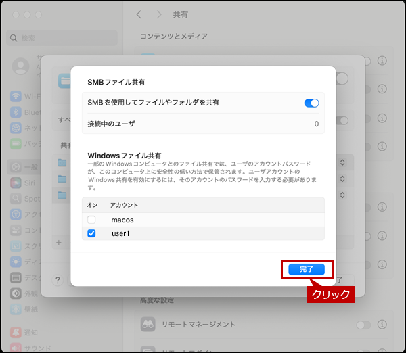
Task: Click the help question mark button
Action: point(58,280)
